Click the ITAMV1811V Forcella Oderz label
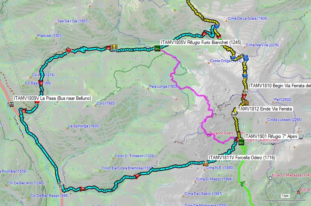The width and height of the screenshot is (311, 206). click(x=242, y=158)
